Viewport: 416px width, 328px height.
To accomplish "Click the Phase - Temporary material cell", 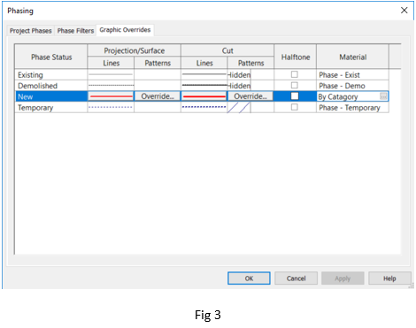I will (x=352, y=107).
